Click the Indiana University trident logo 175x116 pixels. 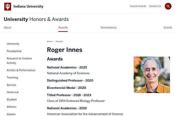8,7
